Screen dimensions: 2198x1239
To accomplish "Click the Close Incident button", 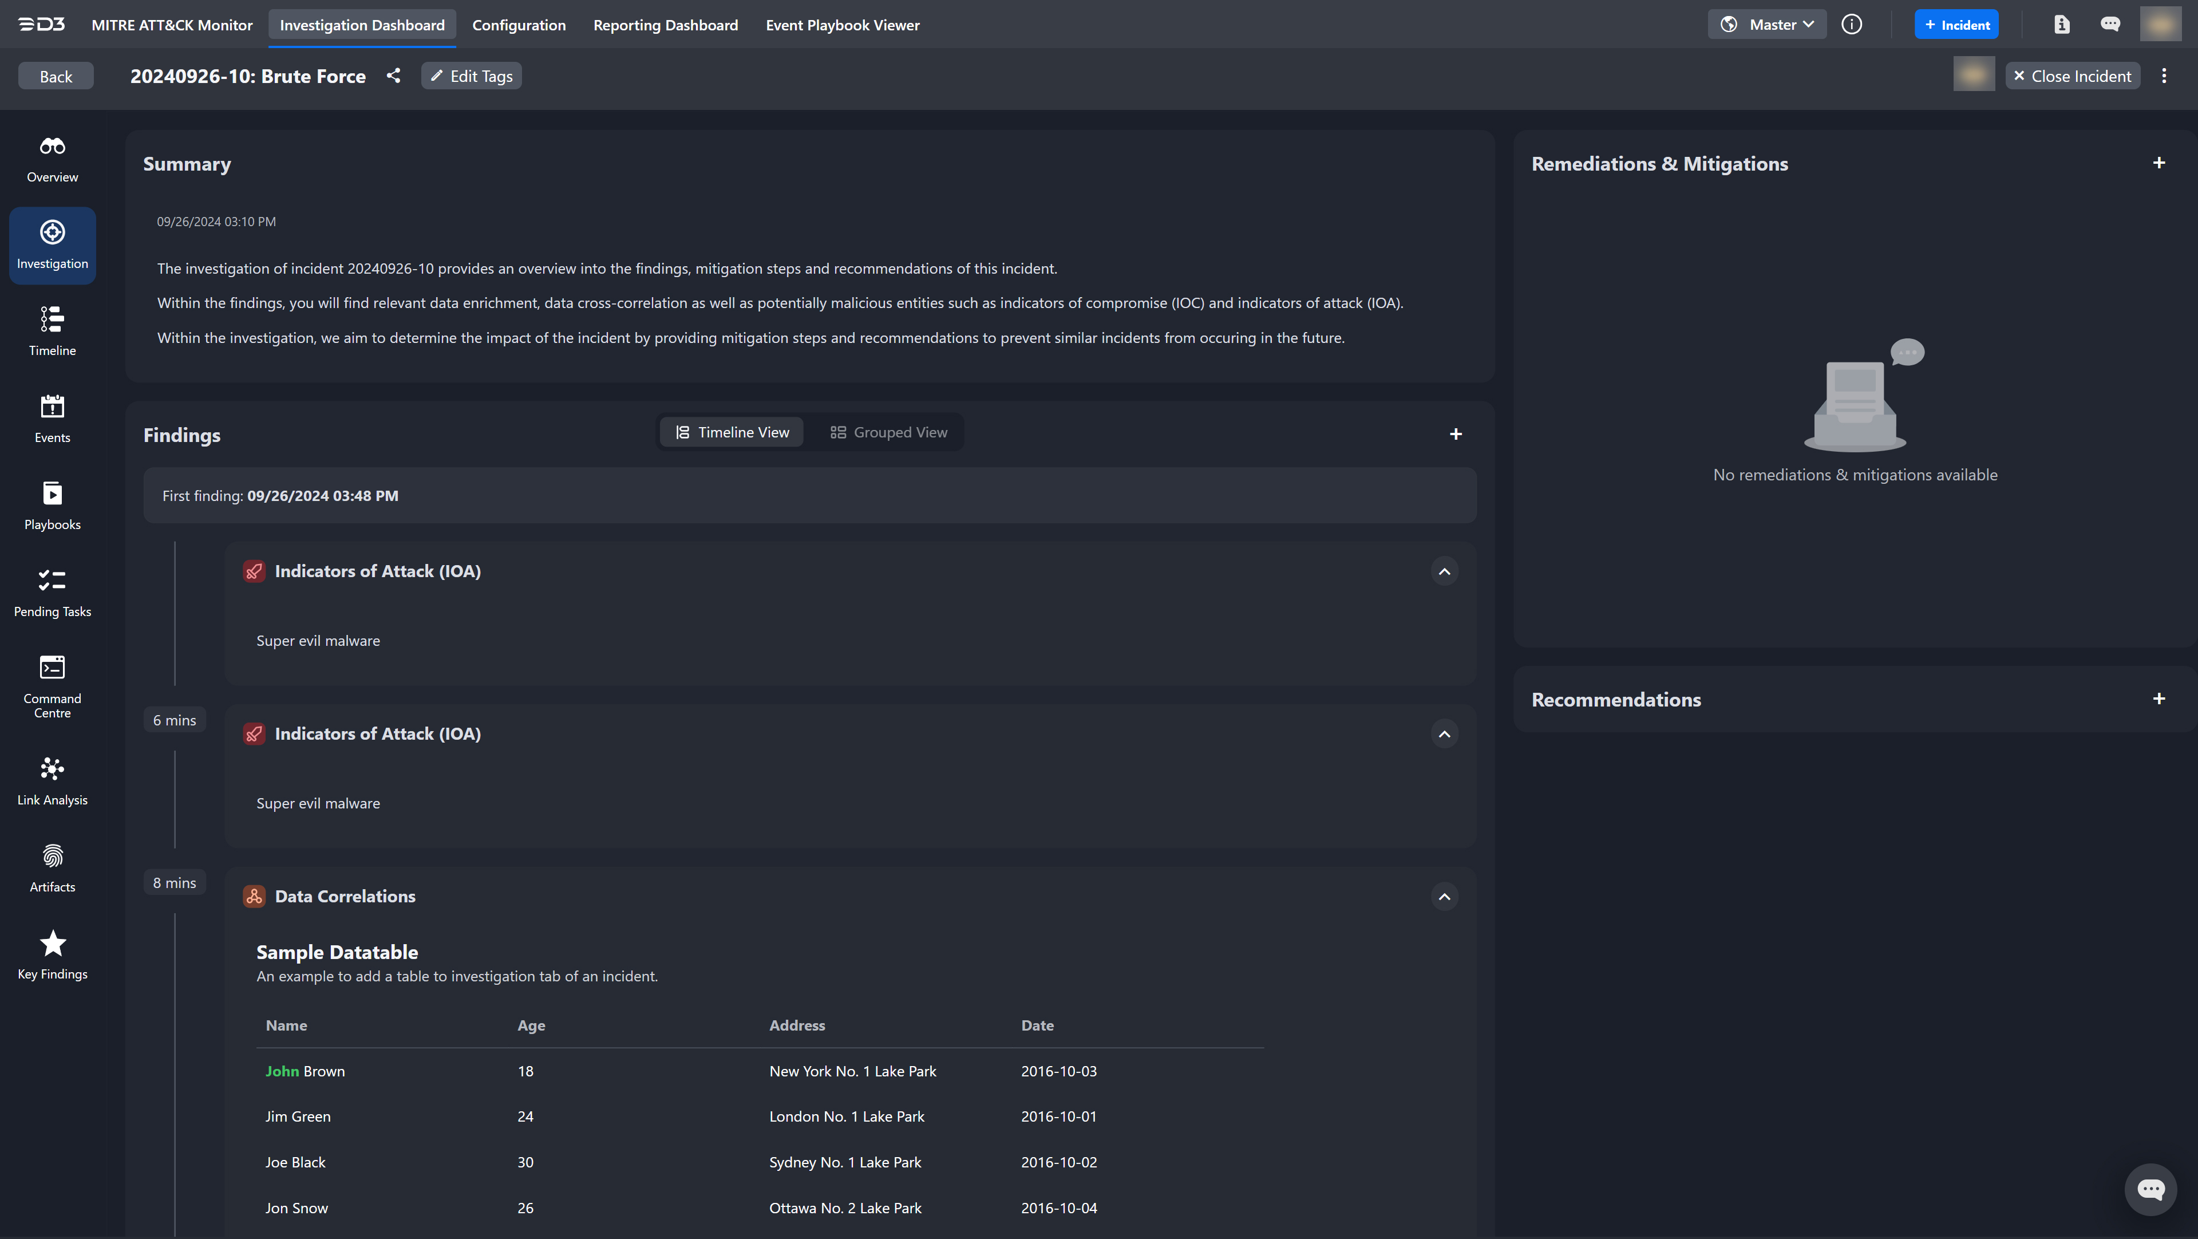I will click(x=2072, y=76).
